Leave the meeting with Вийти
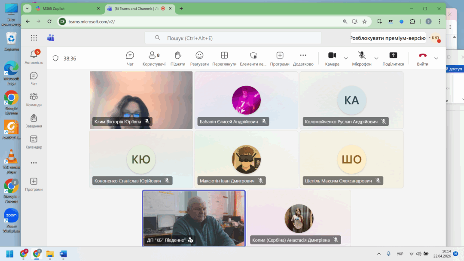The height and width of the screenshot is (261, 464). (x=422, y=58)
